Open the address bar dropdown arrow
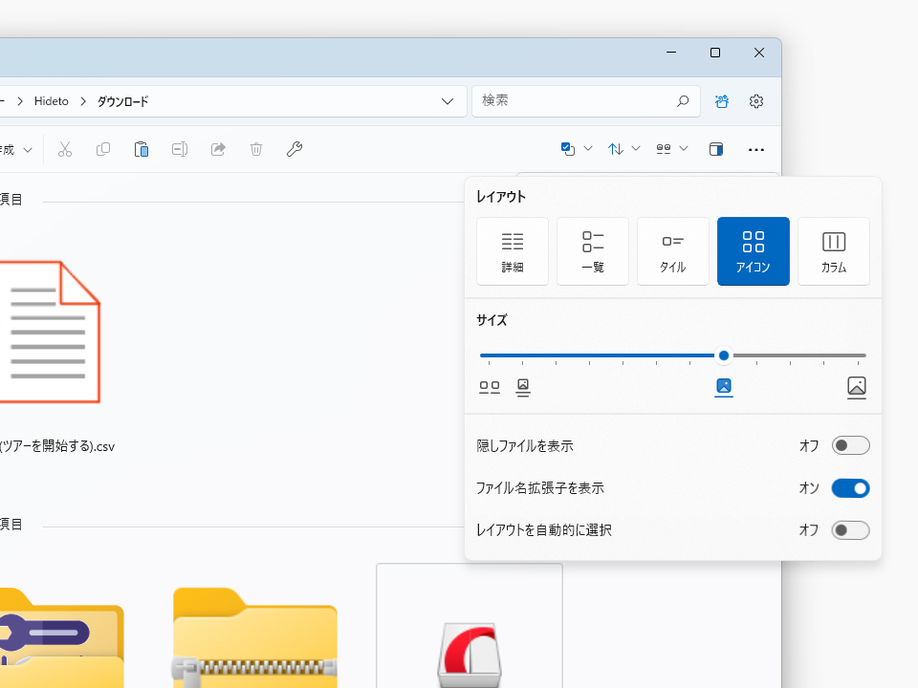The height and width of the screenshot is (688, 918). (x=447, y=101)
